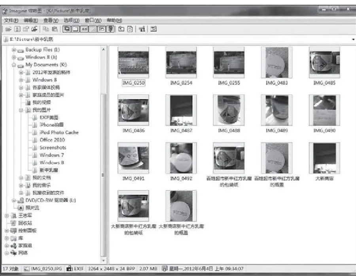Viewport: 356px width, 276px height.
Task: Select the IMG_0485 thumbnail
Action: pos(324,63)
